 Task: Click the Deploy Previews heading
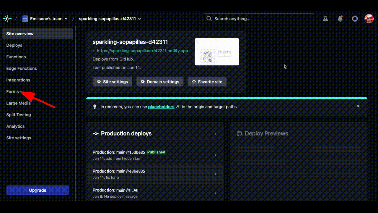click(x=266, y=133)
